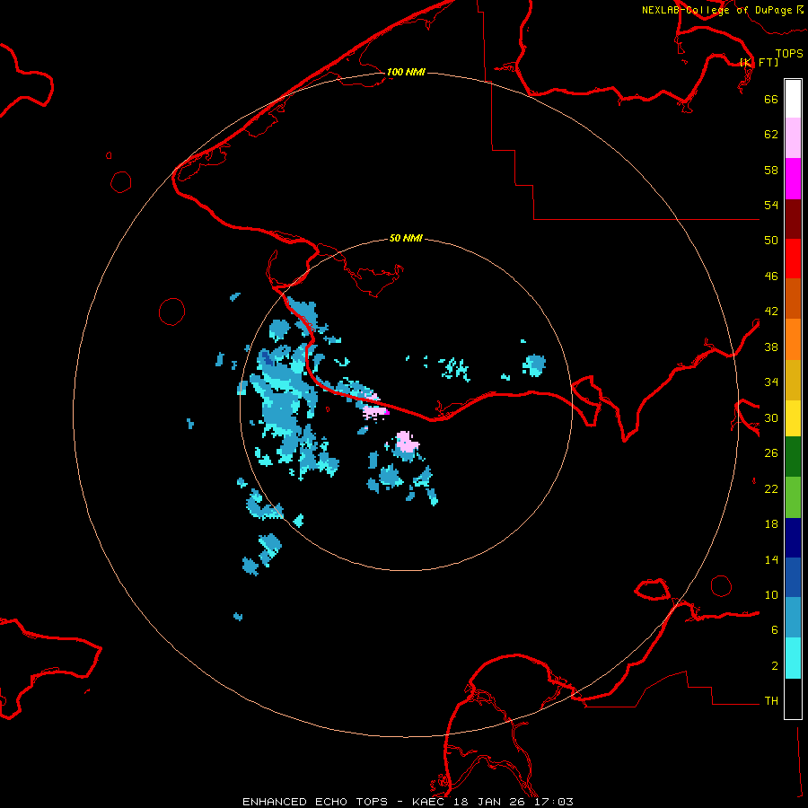Select the legend value "38"
The height and width of the screenshot is (808, 808).
[771, 347]
